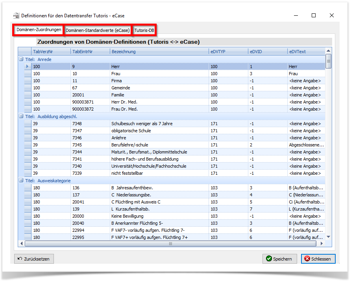Maximize the Definitionen dialog window
This screenshot has height=283, width=353.
click(314, 15)
